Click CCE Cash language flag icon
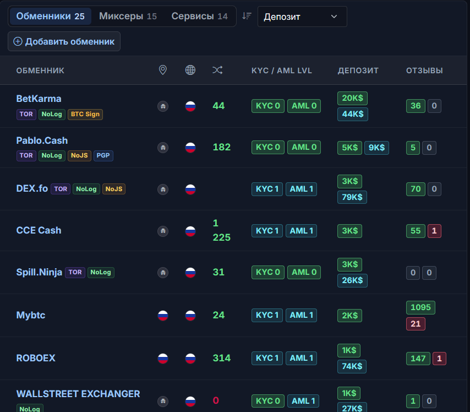This screenshot has width=470, height=412. (190, 231)
